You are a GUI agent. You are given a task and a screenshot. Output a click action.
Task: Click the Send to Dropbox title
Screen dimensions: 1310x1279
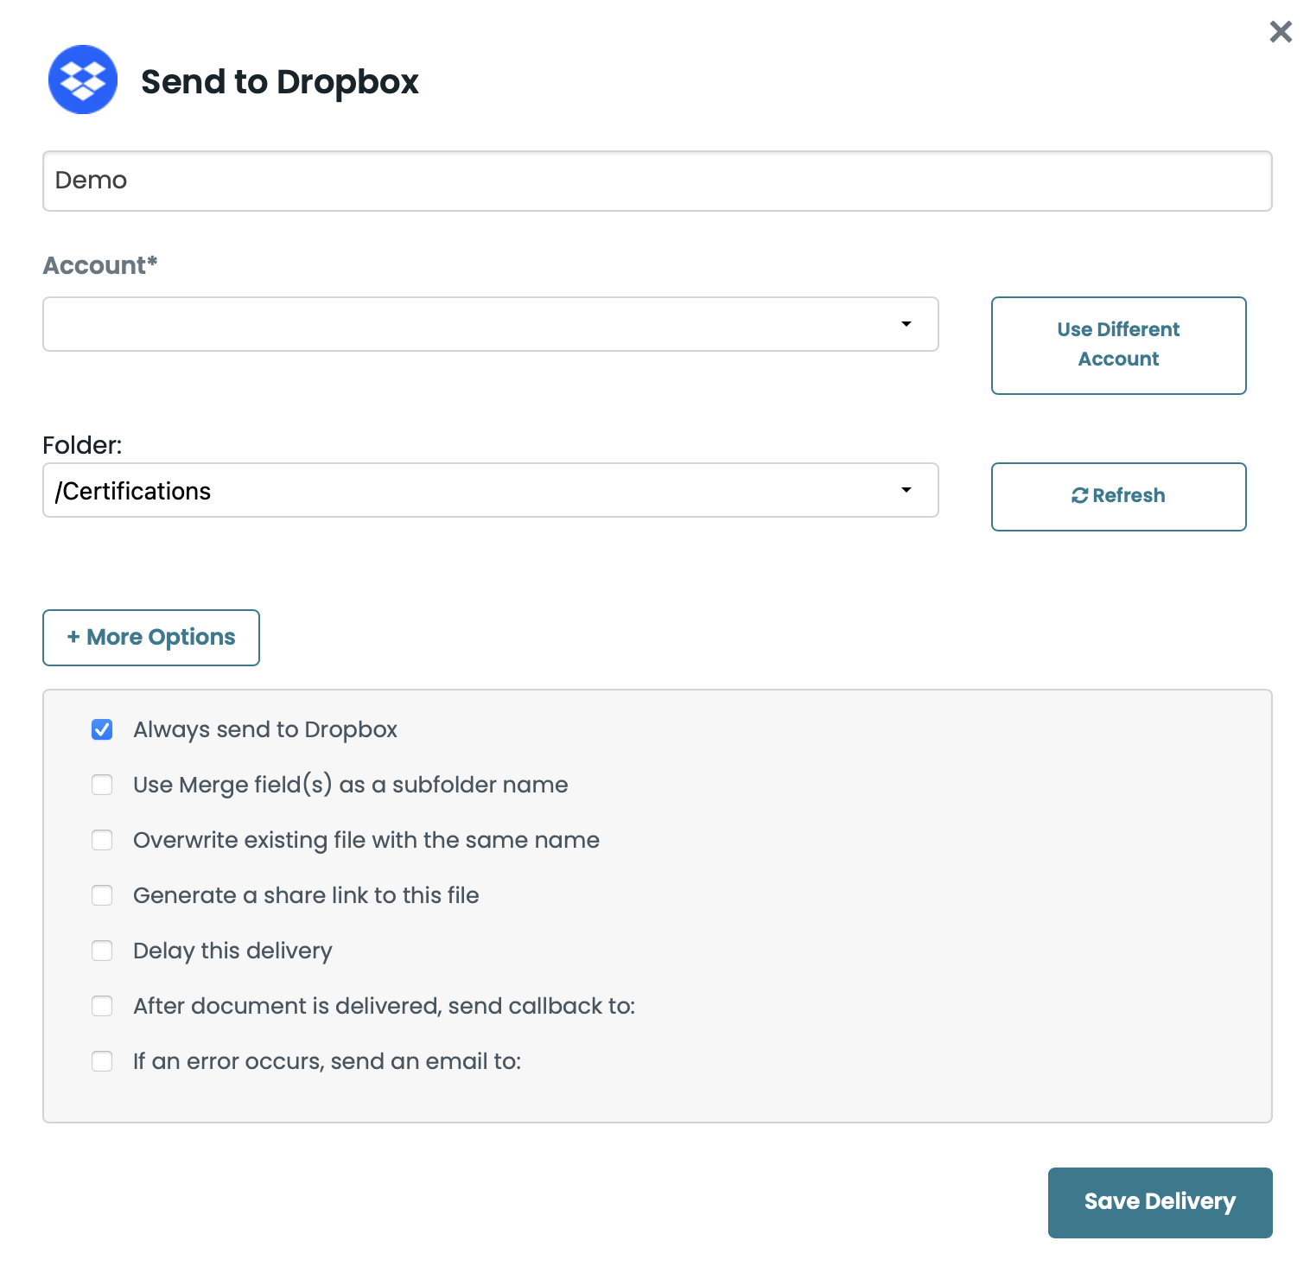click(279, 81)
